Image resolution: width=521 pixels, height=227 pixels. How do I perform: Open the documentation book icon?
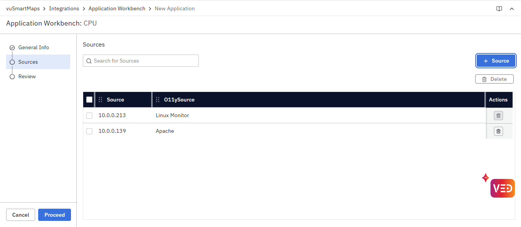[x=499, y=9]
